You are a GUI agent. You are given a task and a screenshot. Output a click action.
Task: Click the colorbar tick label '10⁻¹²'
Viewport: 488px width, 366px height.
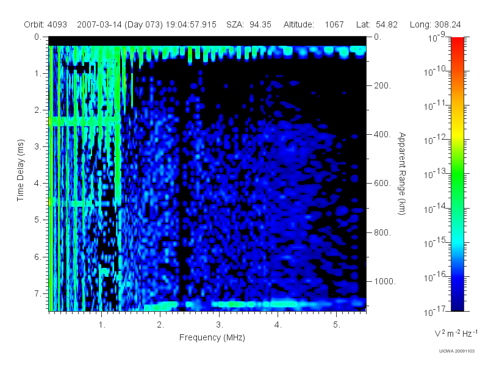436,140
